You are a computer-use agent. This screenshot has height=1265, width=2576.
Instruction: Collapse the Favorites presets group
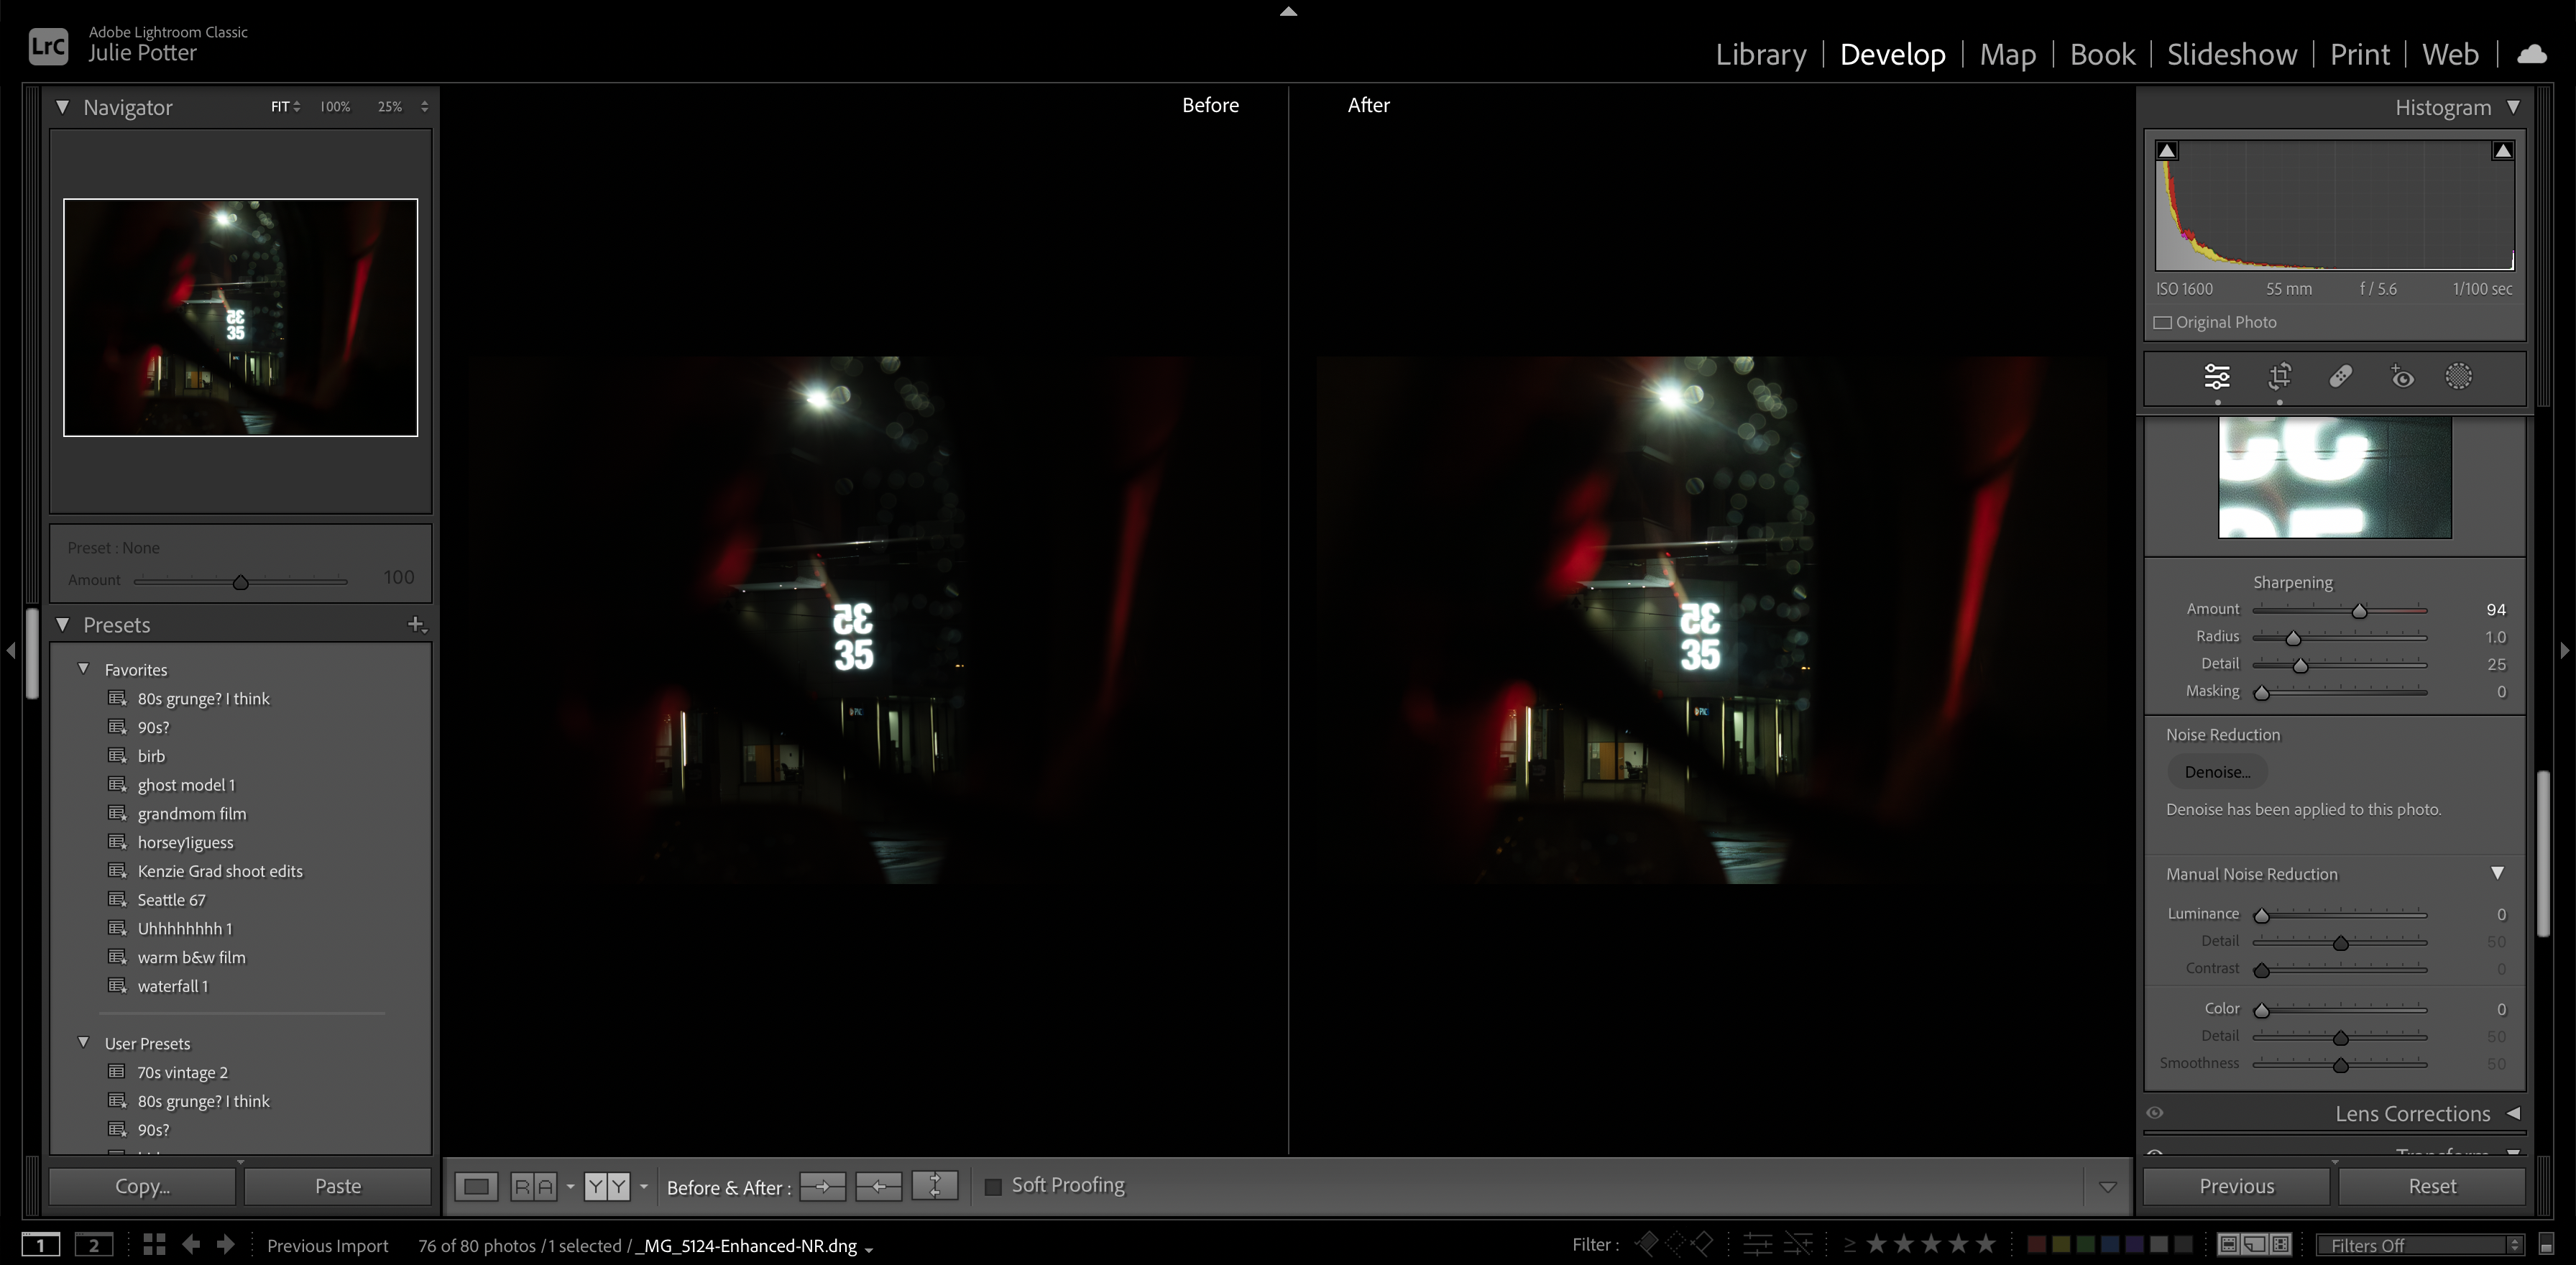(84, 669)
